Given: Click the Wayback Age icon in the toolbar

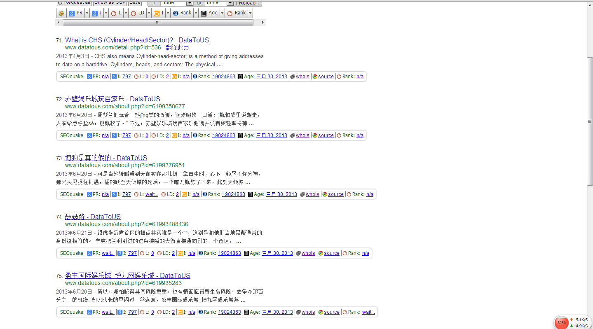Looking at the screenshot, I should click(204, 13).
